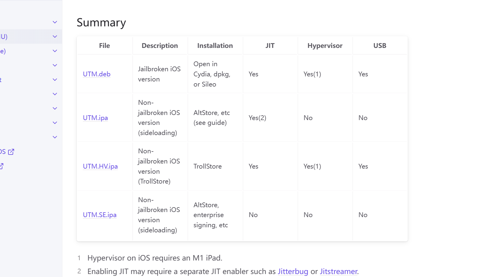Open the external link icon beside "OS"
Screen dimensions: 483x277
click(x=11, y=152)
